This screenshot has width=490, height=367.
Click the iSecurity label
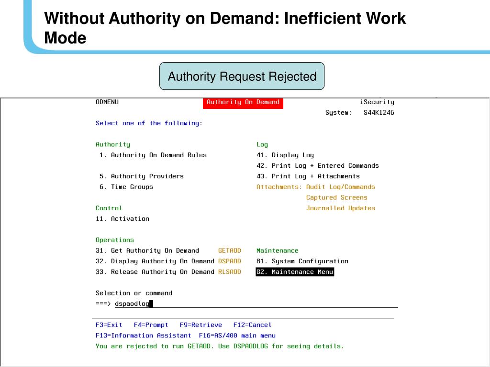[377, 102]
